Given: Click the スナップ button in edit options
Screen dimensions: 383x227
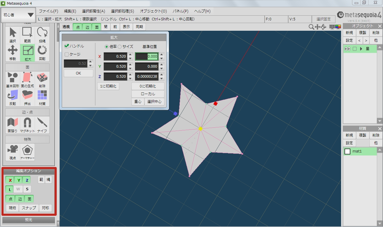Looking at the screenshot, I should (29, 208).
